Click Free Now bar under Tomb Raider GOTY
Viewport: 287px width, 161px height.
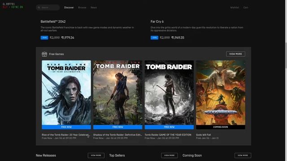click(169, 127)
